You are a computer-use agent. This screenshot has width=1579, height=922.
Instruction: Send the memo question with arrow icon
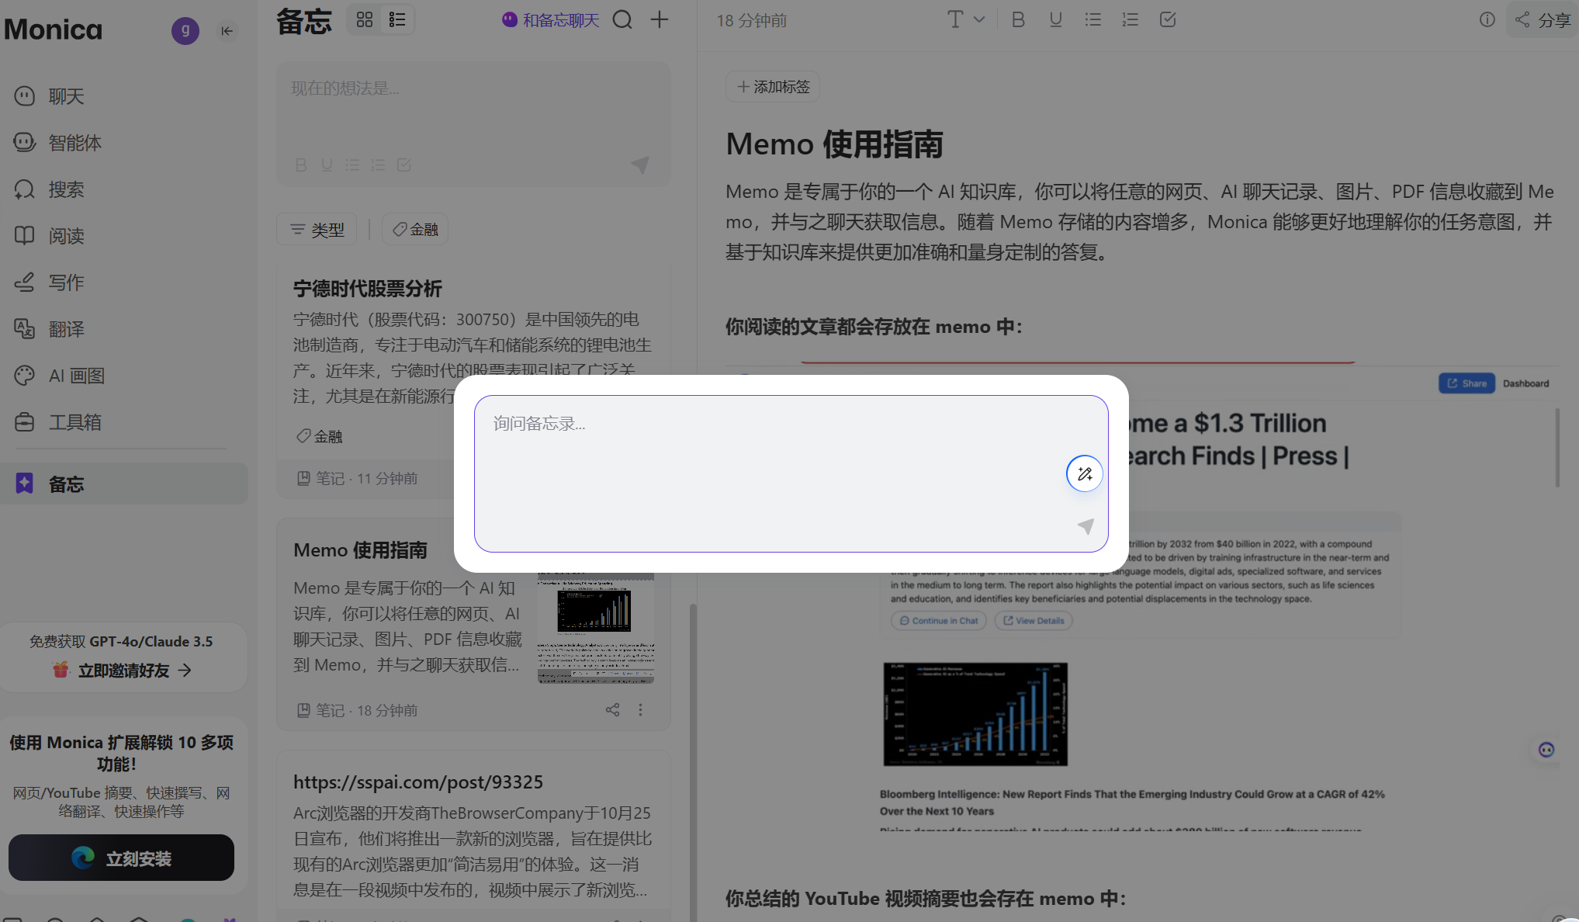coord(1086,526)
